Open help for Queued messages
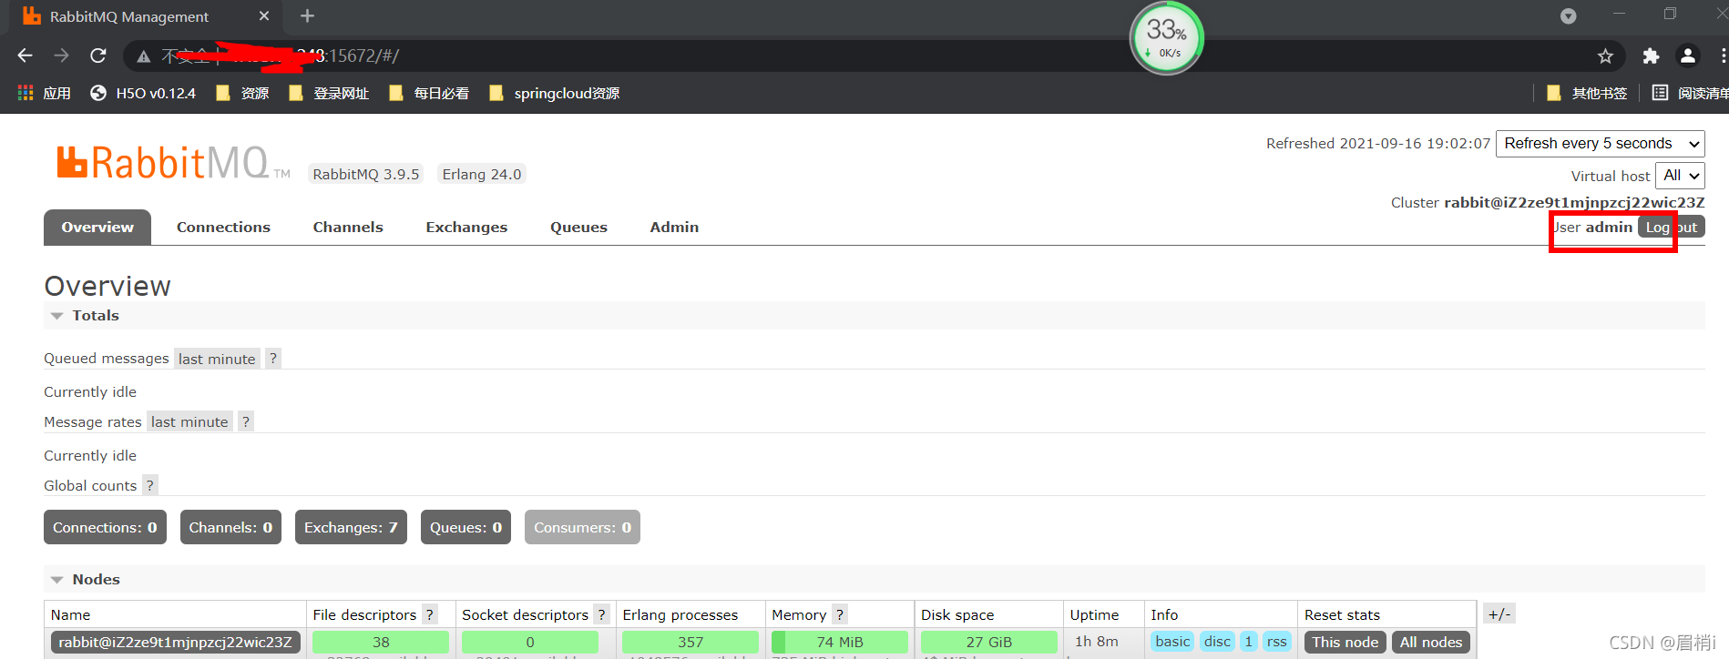 pyautogui.click(x=272, y=359)
